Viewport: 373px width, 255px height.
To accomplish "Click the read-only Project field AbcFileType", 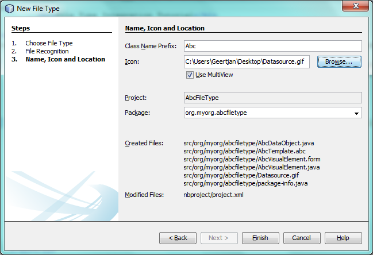I will (x=272, y=98).
